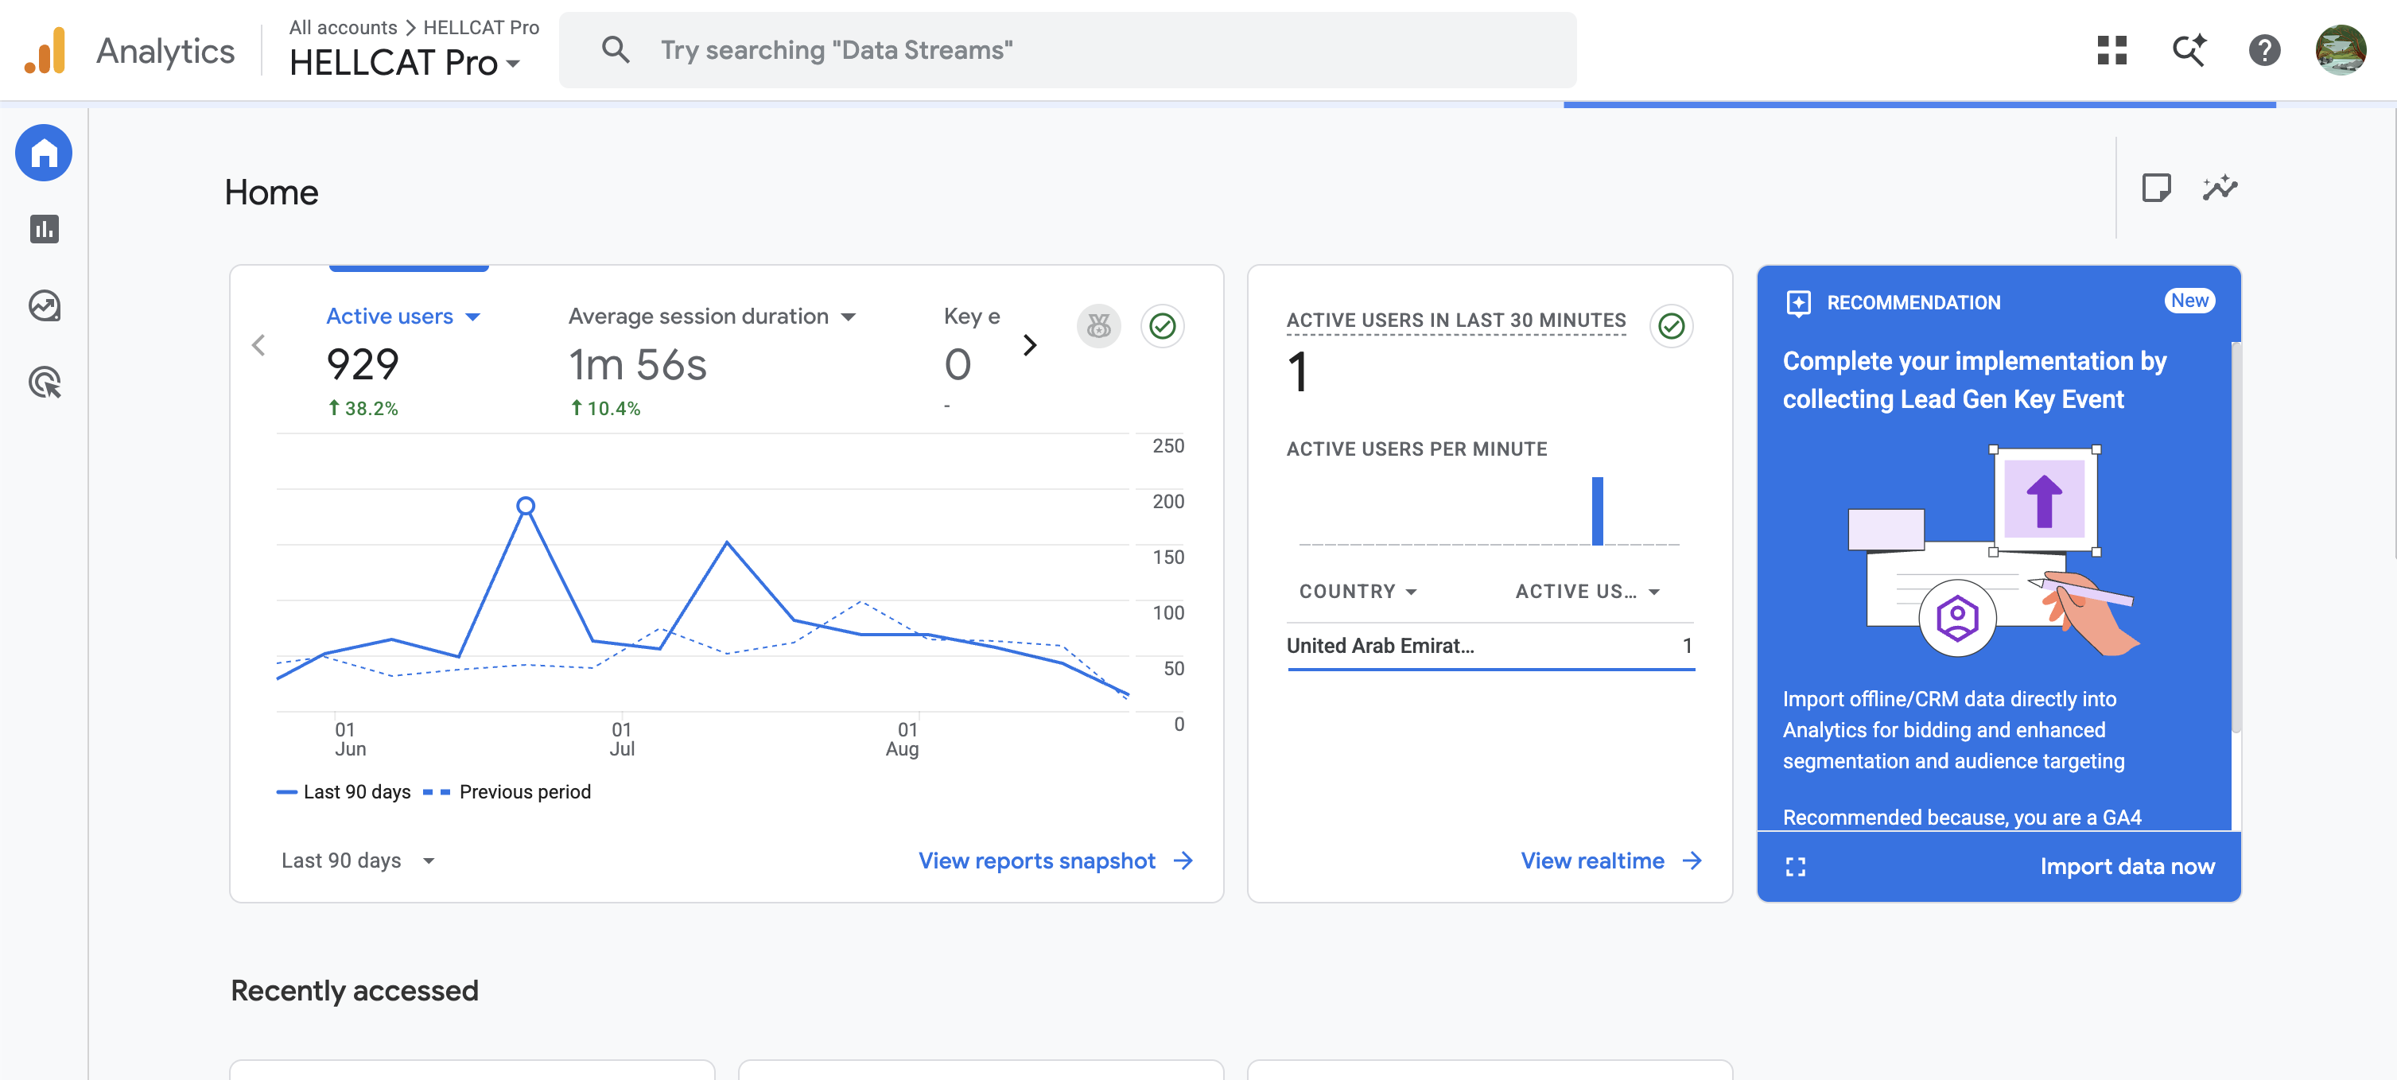Click the 38.2% increase indicator

pos(363,408)
